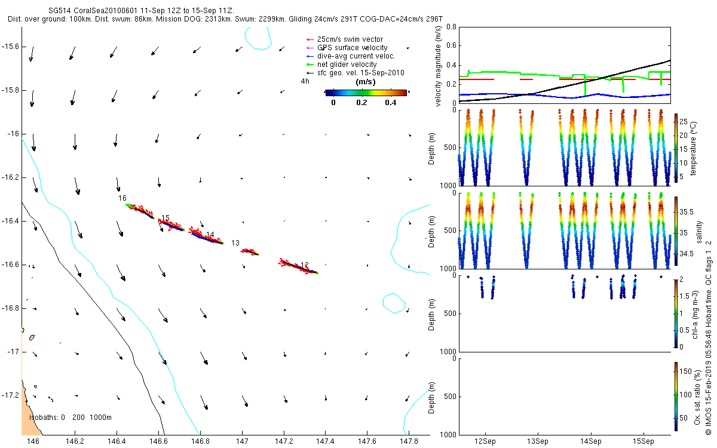This screenshot has width=717, height=448.
Task: Select the track label 13 on map
Action: point(235,243)
